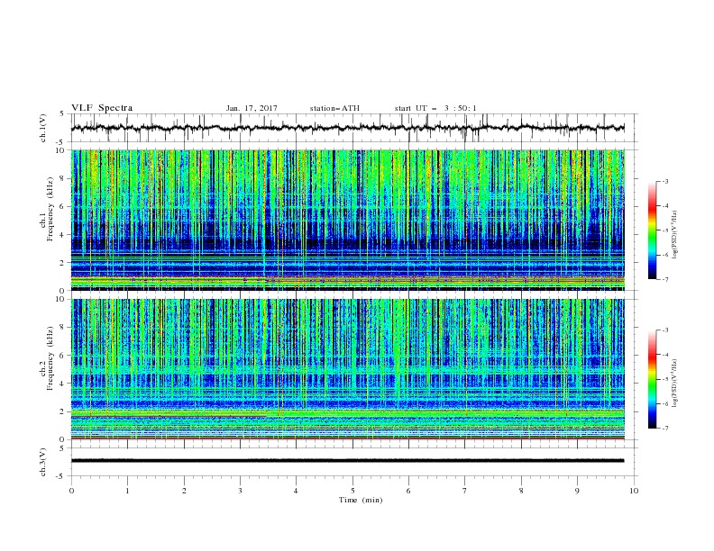Click the "ch.1(V)" axis label
Screen dimensions: 714x551
(x=43, y=128)
